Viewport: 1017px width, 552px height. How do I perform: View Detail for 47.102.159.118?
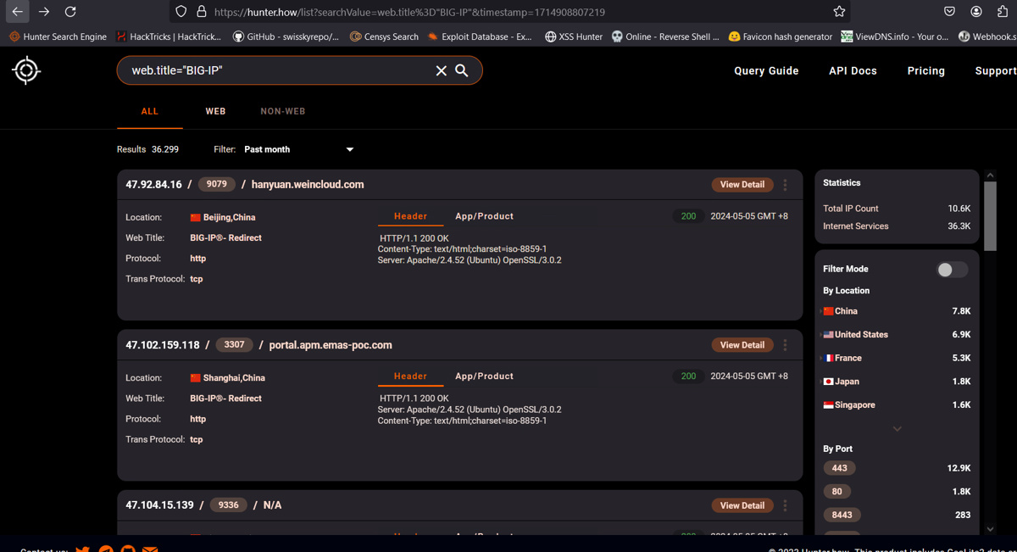(742, 345)
